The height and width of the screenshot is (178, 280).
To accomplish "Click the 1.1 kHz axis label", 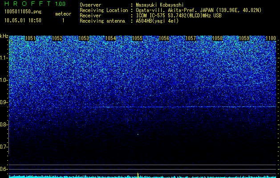I will point(4,58).
